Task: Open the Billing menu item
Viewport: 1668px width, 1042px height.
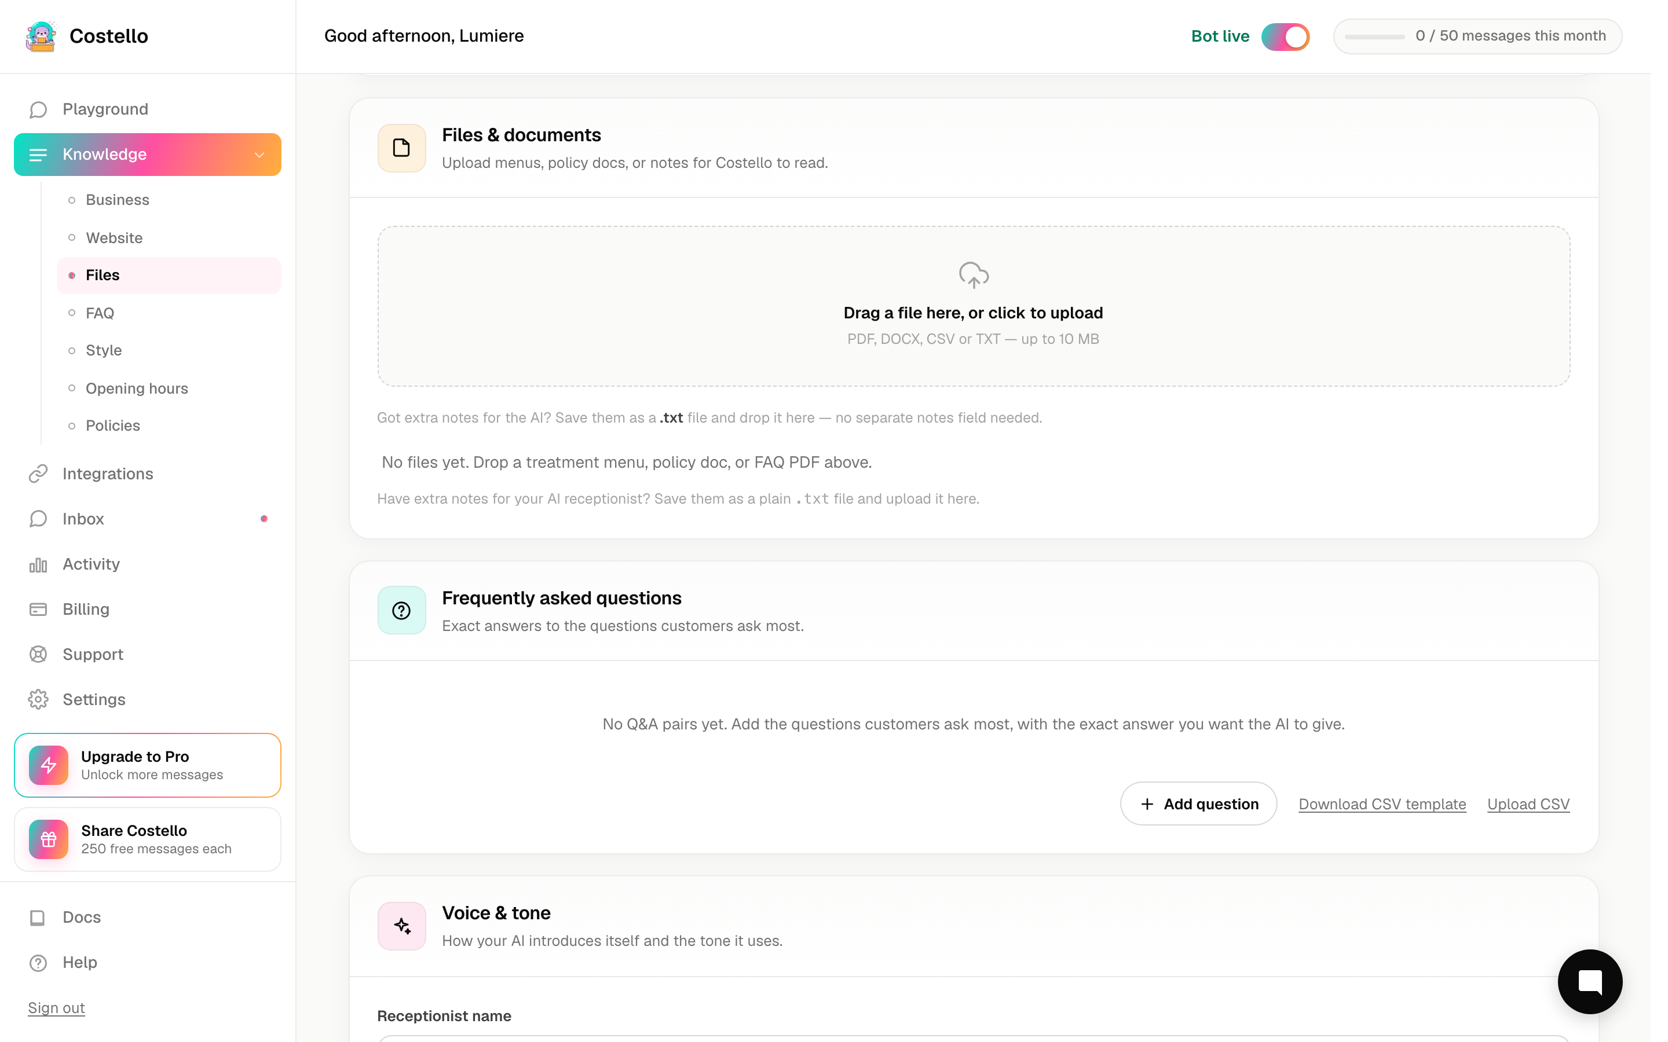Action: point(148,609)
